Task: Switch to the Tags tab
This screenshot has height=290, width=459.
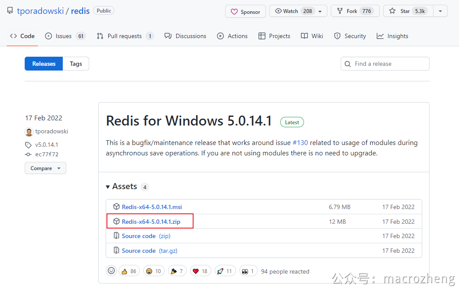Action: click(x=76, y=64)
